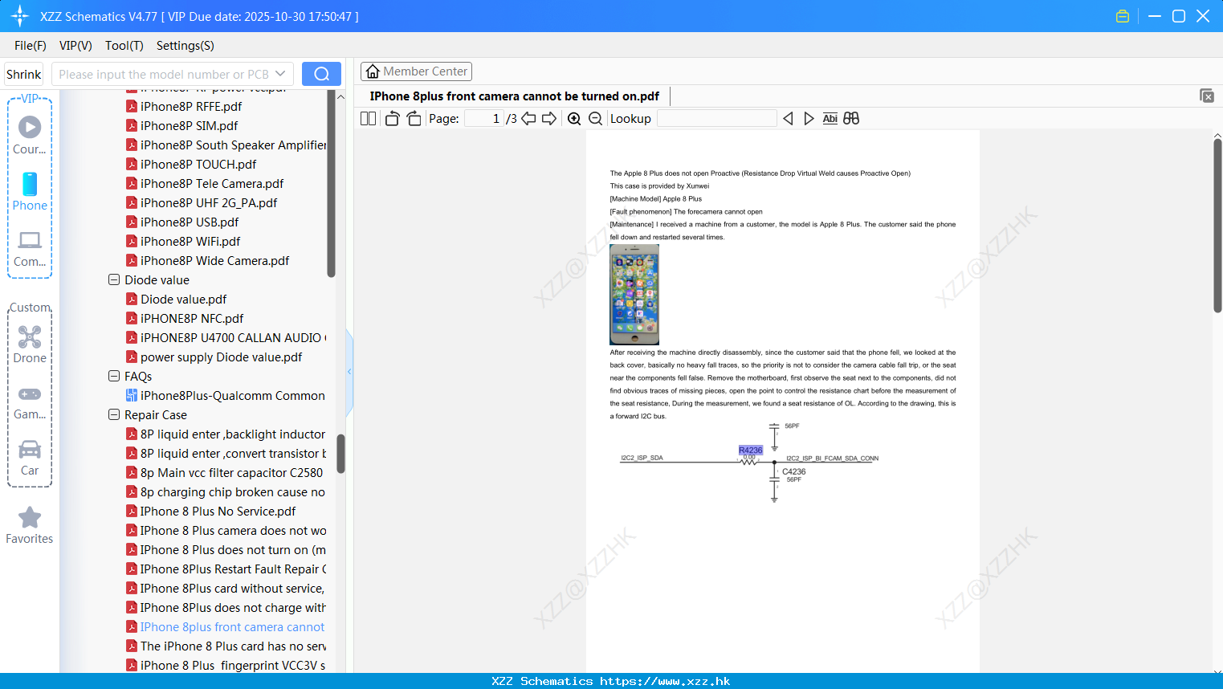Open iPhone8Plus-Qualcomm Common FAQ file
Viewport: 1223px width, 689px height.
(226, 396)
